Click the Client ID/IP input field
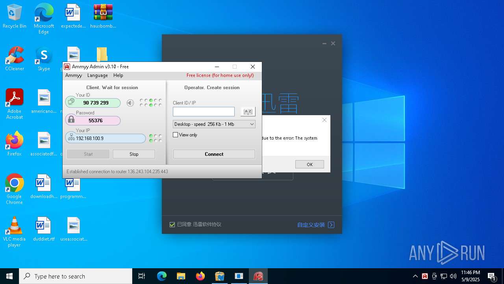The image size is (504, 284). (204, 112)
